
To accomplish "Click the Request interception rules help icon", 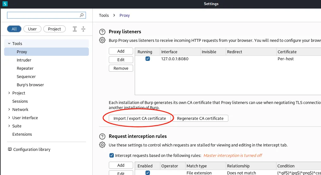I will [102, 136].
